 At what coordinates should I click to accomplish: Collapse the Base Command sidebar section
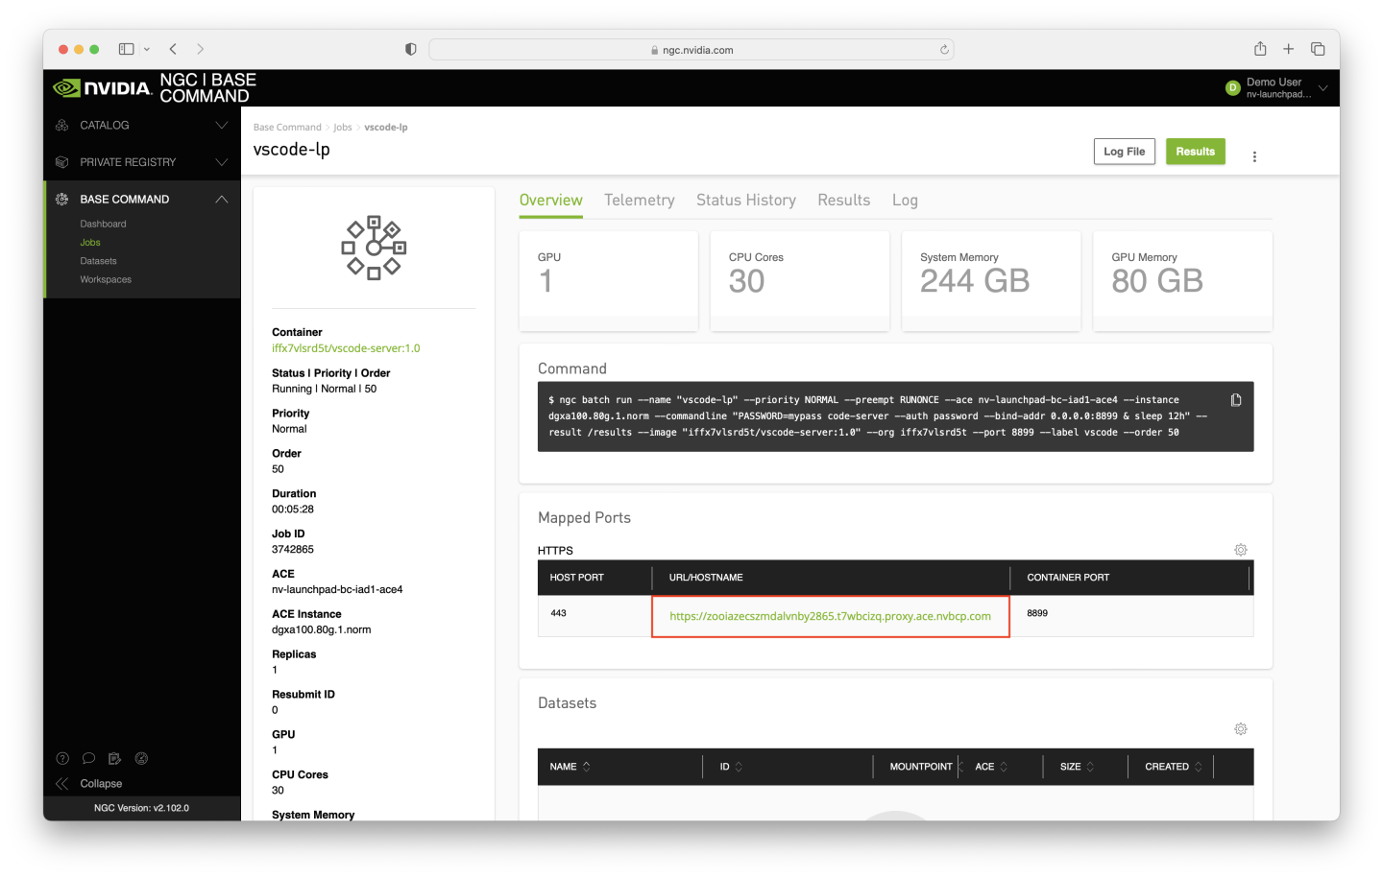pyautogui.click(x=221, y=200)
